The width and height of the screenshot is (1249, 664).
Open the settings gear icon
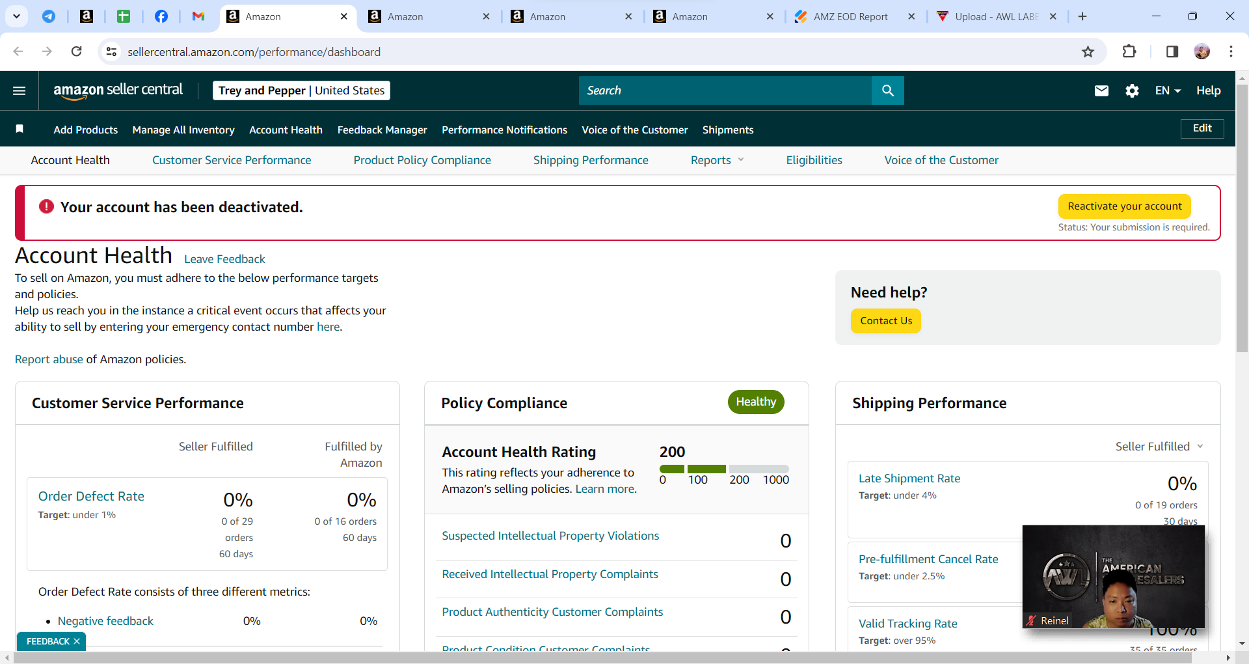point(1132,90)
